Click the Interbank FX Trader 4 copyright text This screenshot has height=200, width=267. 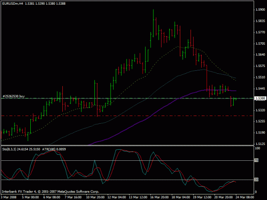pyautogui.click(x=50, y=191)
